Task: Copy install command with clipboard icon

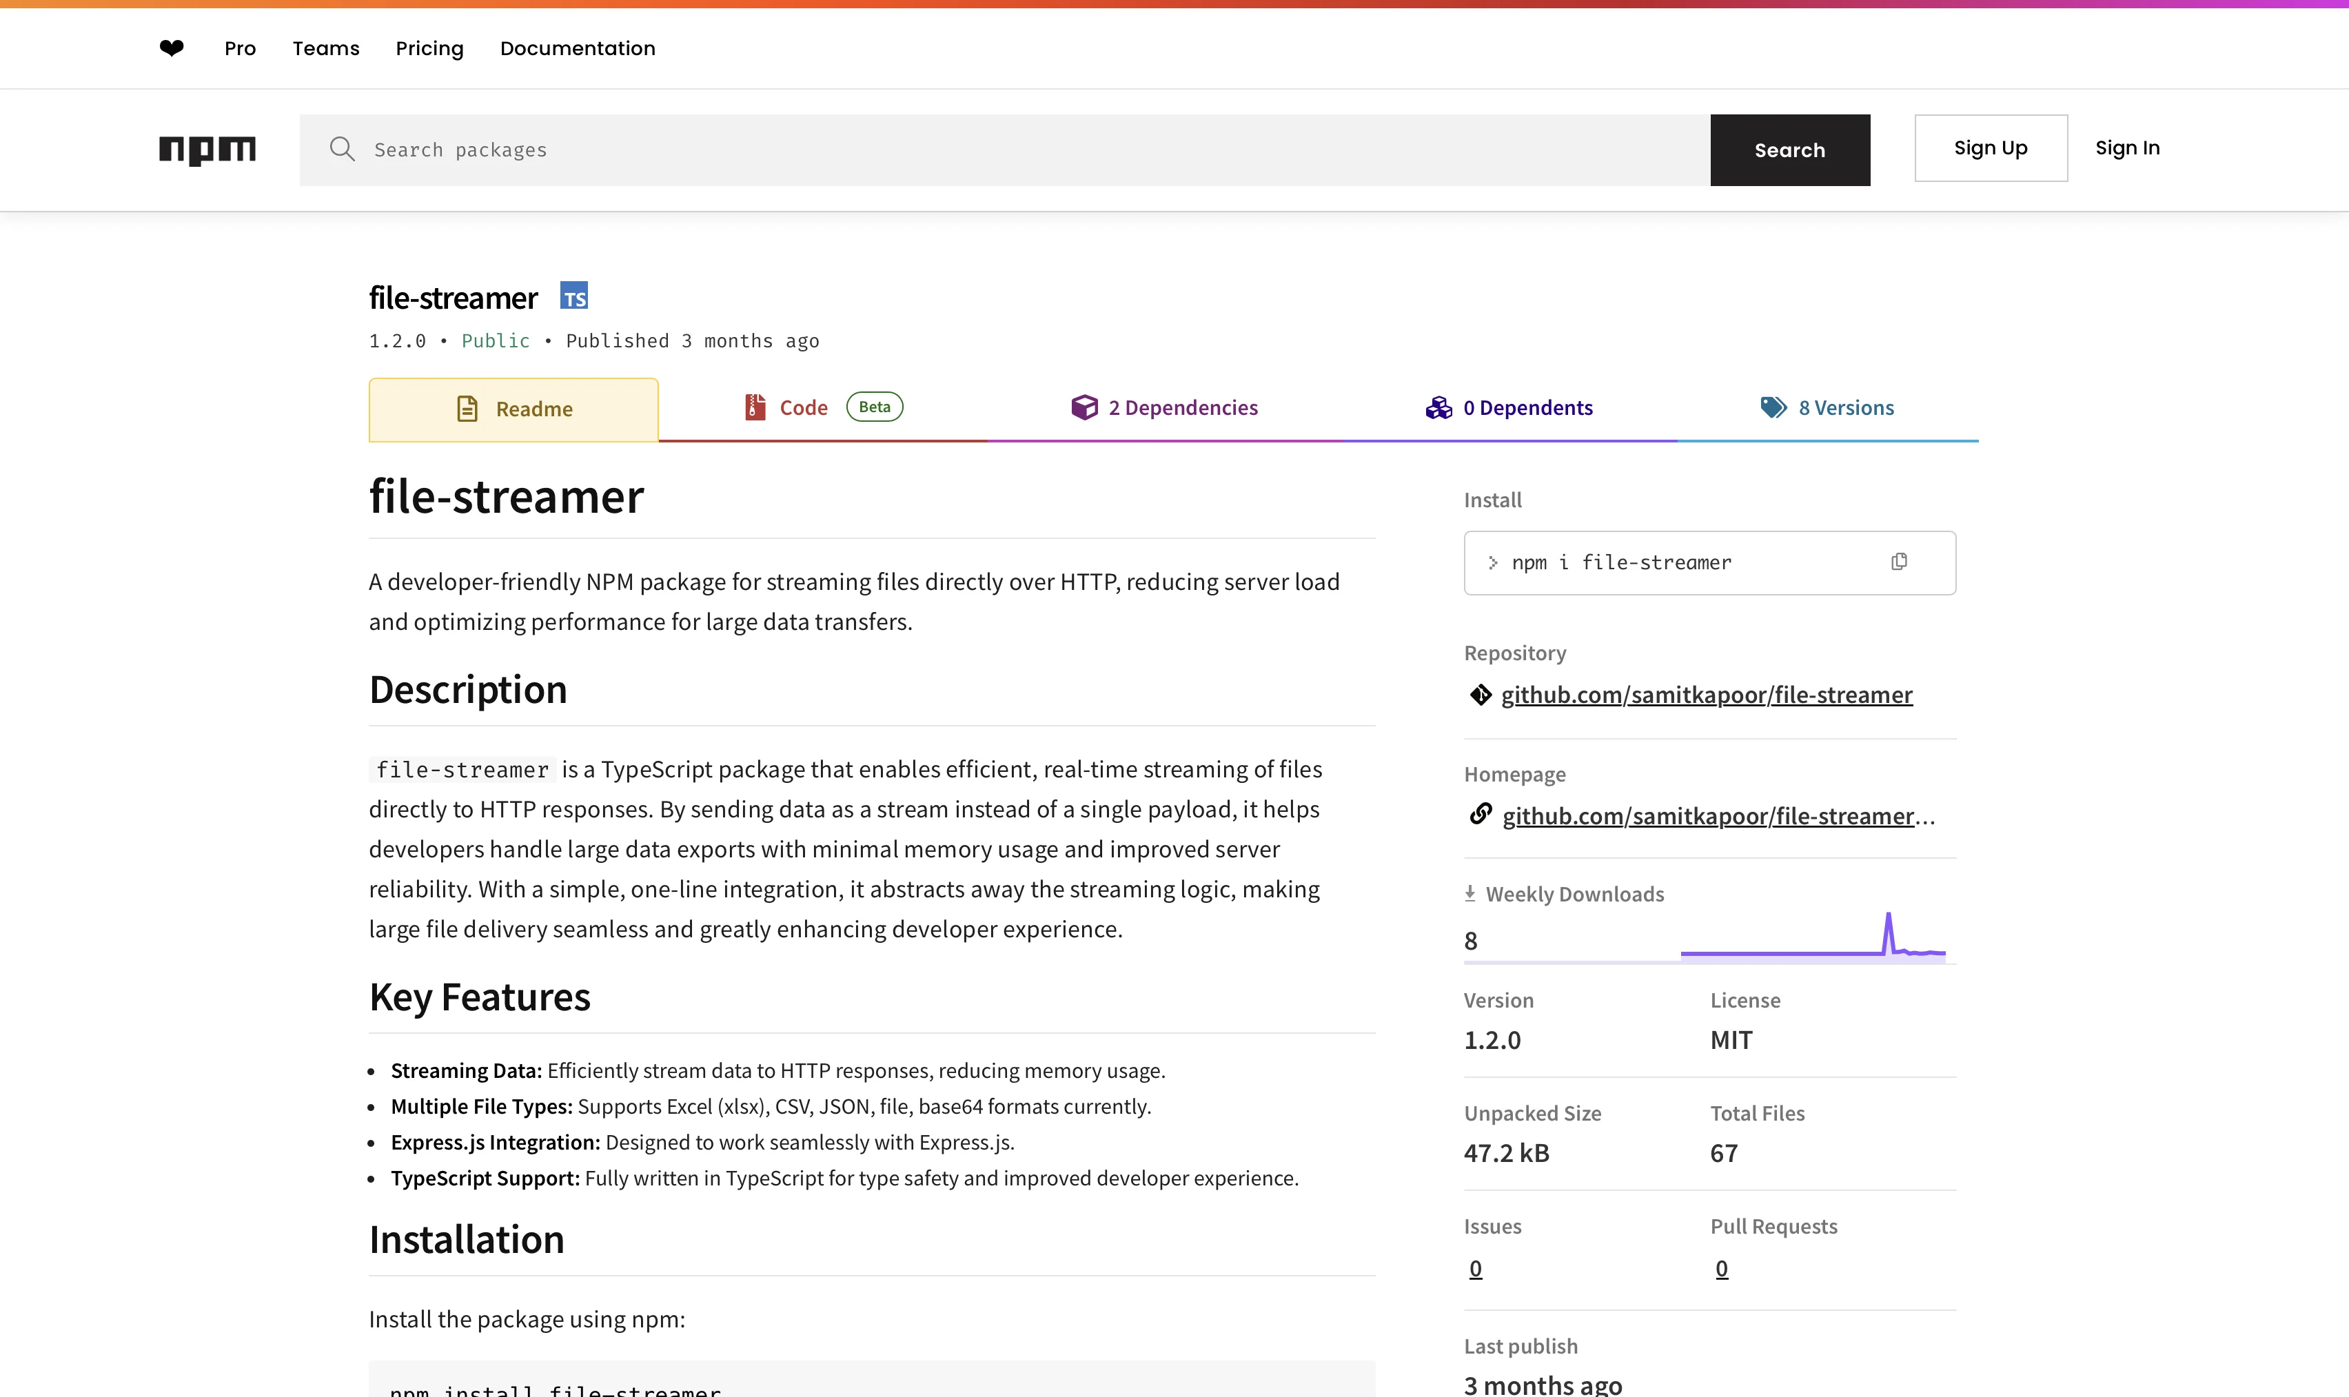Action: [1899, 562]
